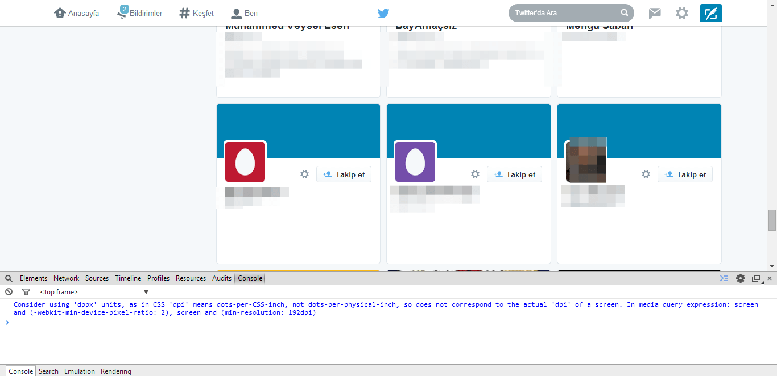Click the search magnifier icon in Twitter bar
Image resolution: width=777 pixels, height=376 pixels.
(x=624, y=12)
